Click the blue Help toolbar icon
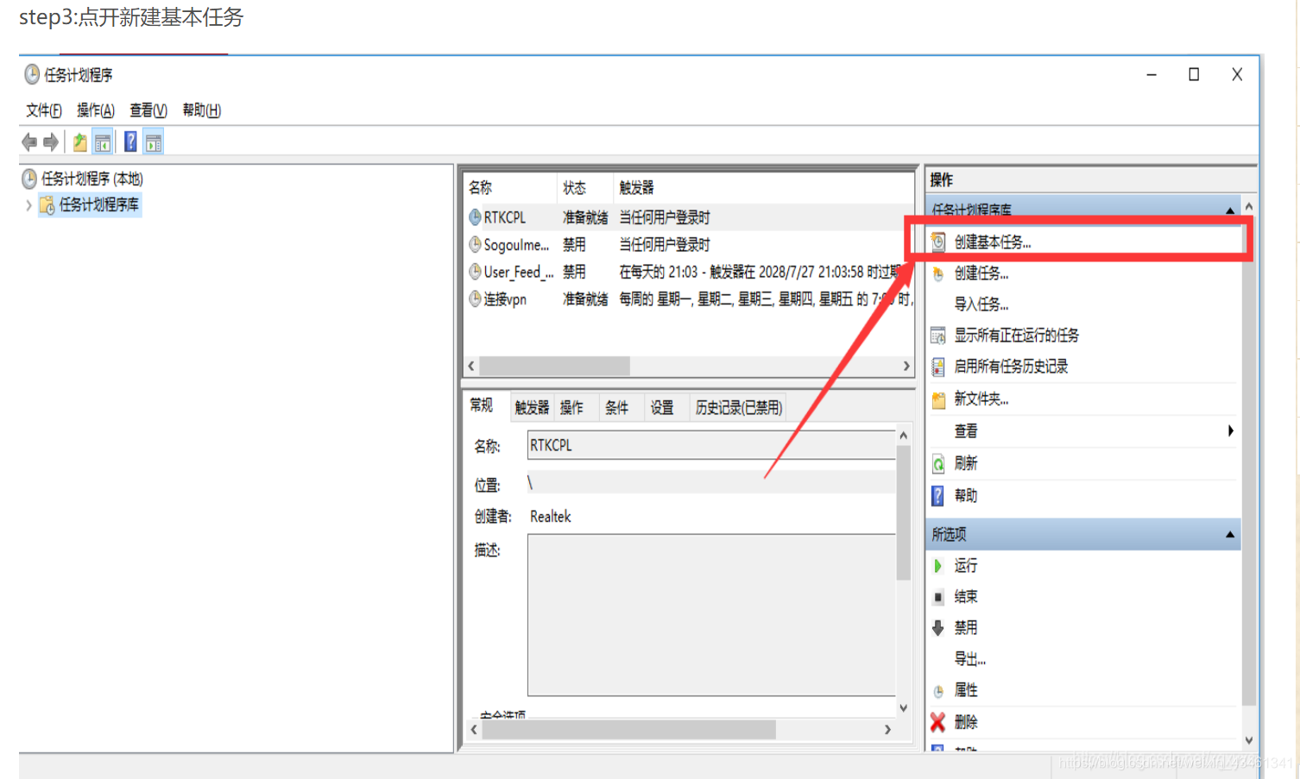 [x=130, y=142]
